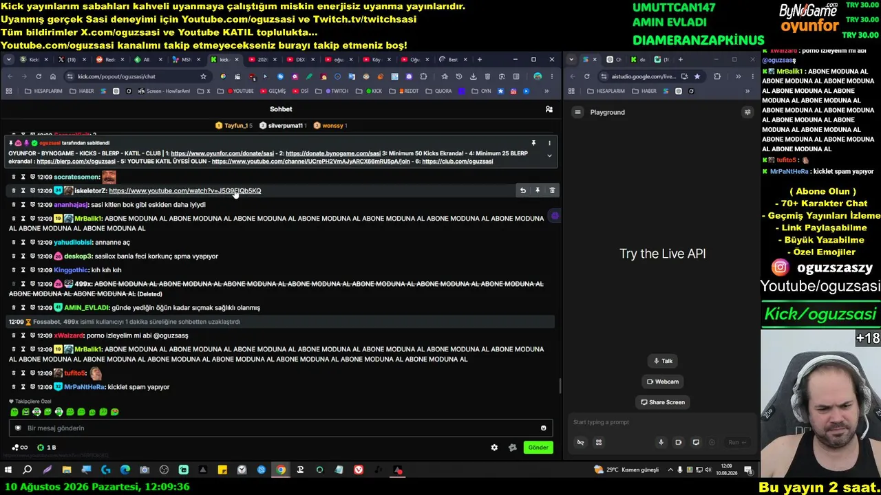Click the badge icon next to the Gönder button
881x495 pixels.
pyautogui.click(x=512, y=448)
